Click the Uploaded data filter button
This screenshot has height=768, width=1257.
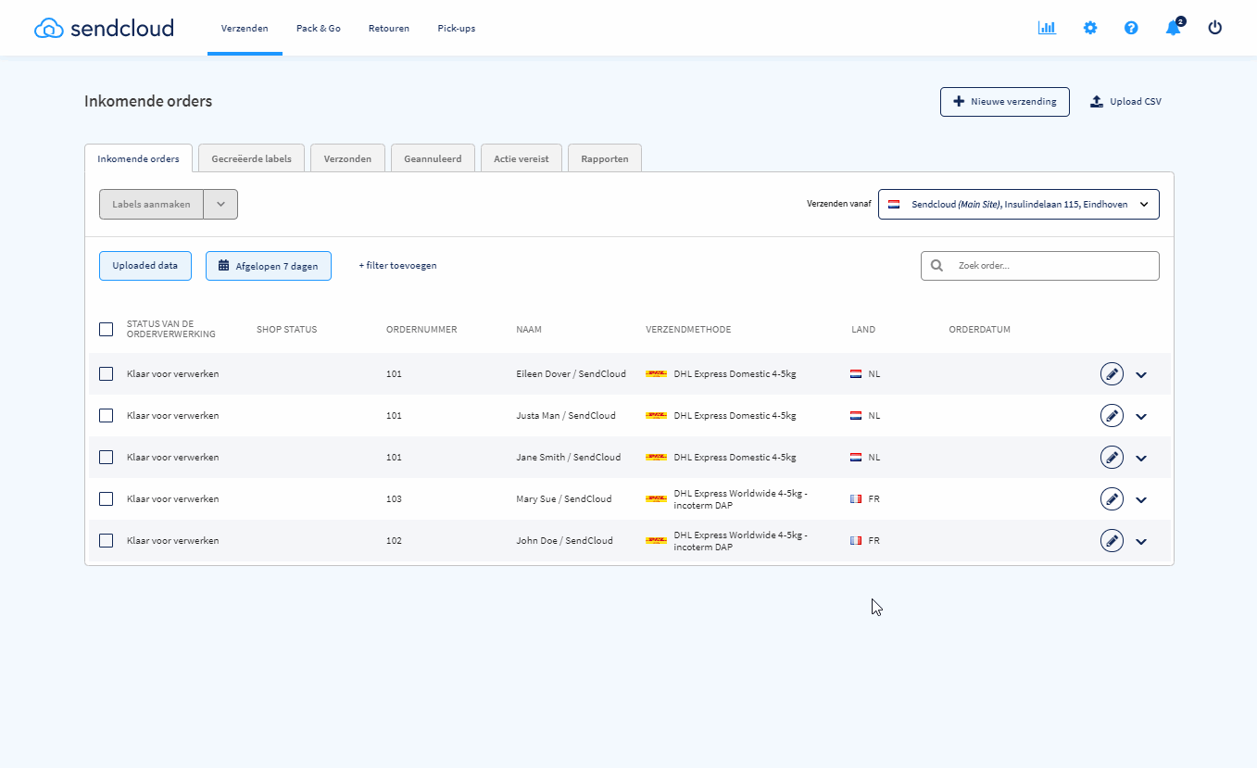coord(145,266)
